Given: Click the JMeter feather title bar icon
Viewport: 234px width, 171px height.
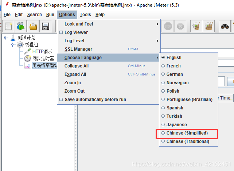Looking at the screenshot, I should [7, 5].
